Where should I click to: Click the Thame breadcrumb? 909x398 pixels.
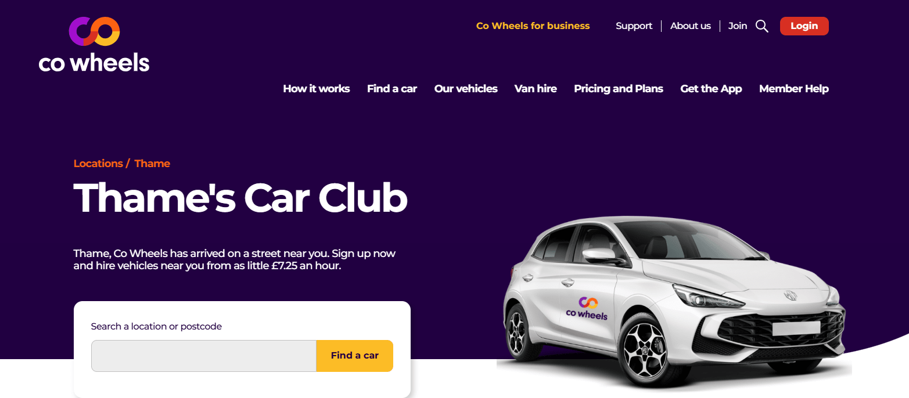tap(152, 164)
